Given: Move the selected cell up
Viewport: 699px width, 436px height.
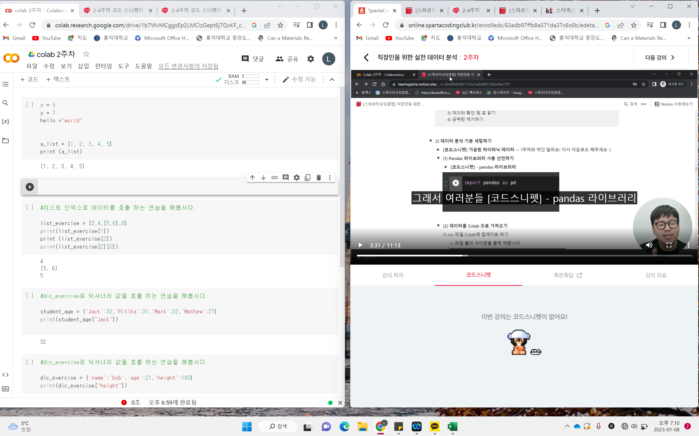Looking at the screenshot, I should [x=253, y=177].
